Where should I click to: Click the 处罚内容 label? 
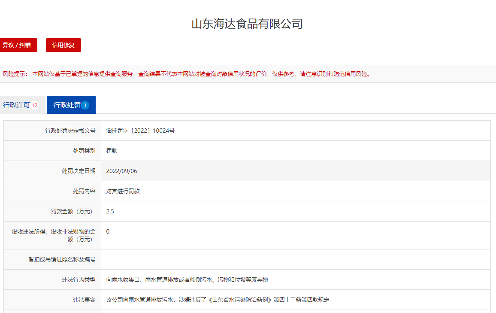(84, 191)
